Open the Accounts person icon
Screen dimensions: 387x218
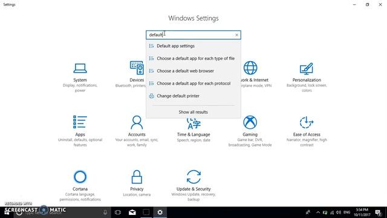pos(137,122)
